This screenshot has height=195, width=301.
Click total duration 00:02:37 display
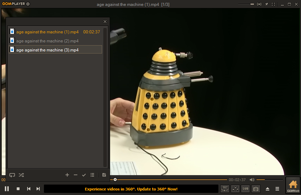point(237,180)
